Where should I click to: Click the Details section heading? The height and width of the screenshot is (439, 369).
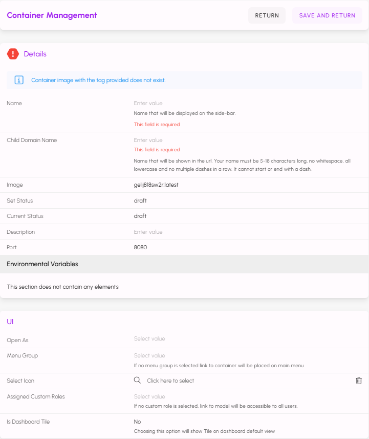coord(35,54)
